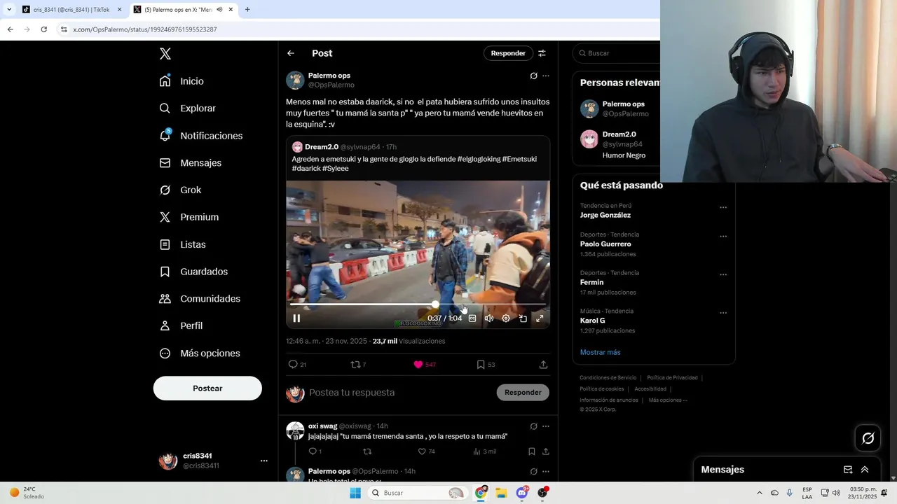Share the oxi swag reply
This screenshot has width=897, height=504.
(545, 451)
